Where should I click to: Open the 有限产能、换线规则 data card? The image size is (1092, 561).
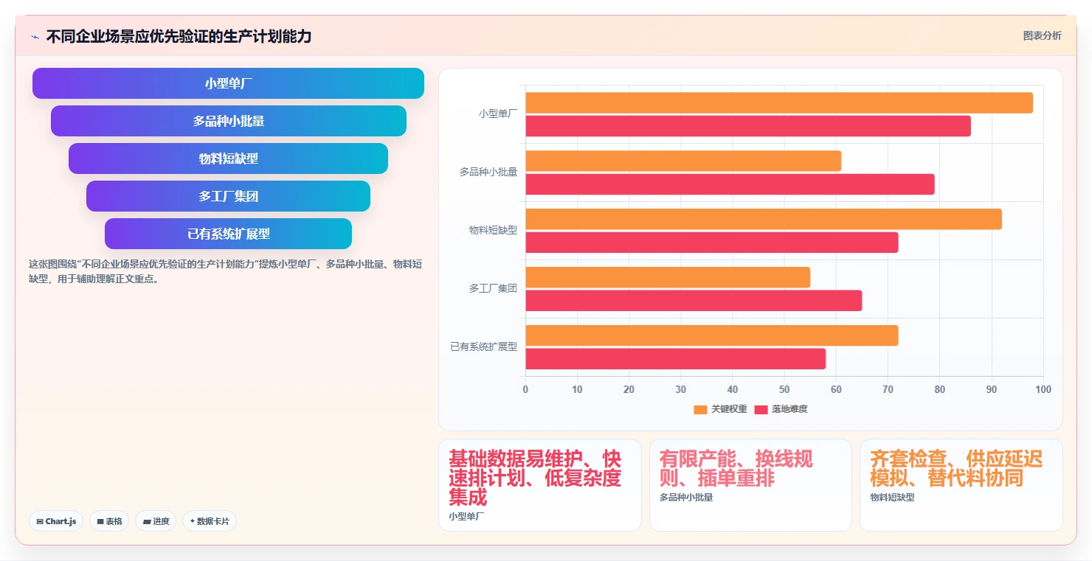click(750, 485)
